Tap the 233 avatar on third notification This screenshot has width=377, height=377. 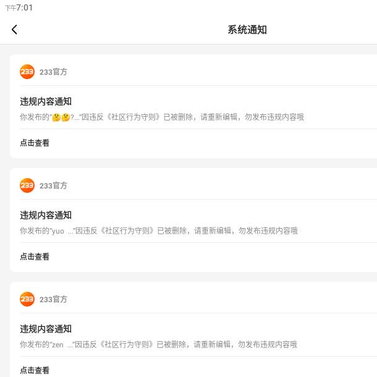[x=27, y=299]
